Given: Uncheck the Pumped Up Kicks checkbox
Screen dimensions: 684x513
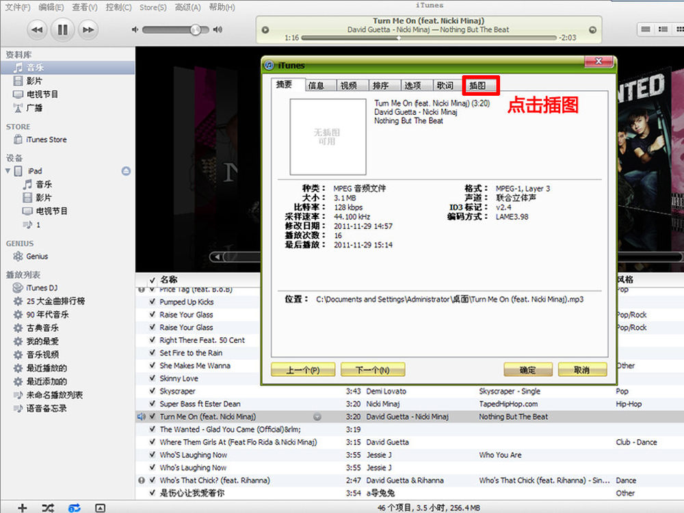Looking at the screenshot, I should pos(153,302).
